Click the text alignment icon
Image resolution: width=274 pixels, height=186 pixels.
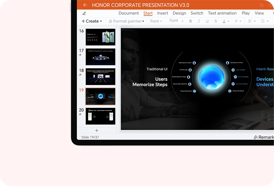click(x=250, y=21)
